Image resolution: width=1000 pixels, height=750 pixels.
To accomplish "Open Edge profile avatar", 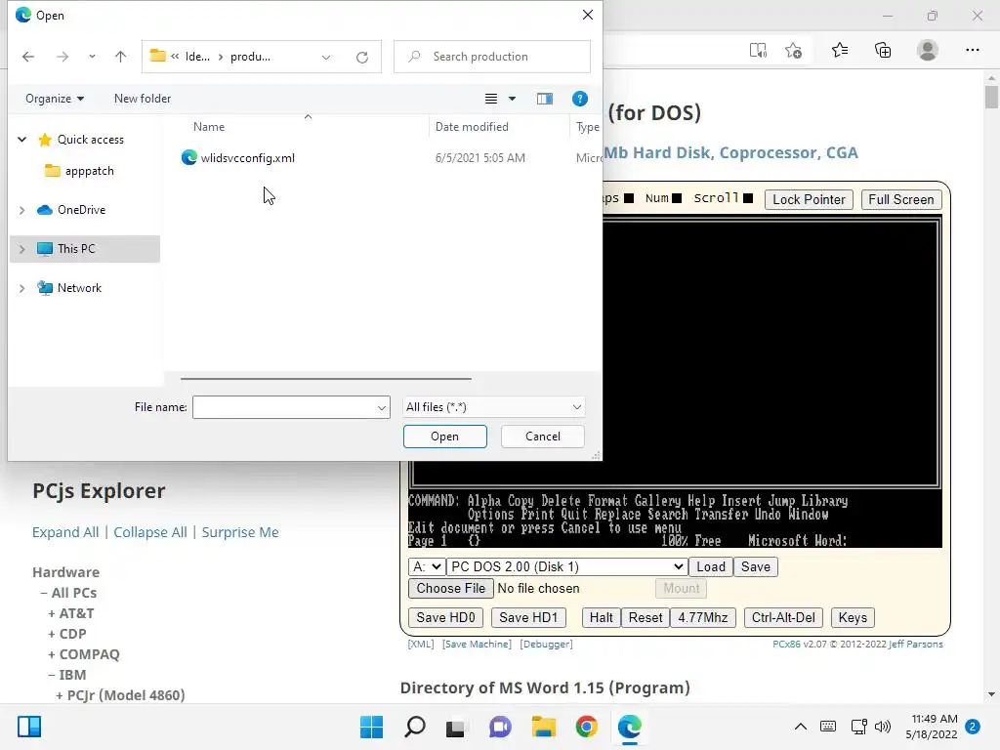I will 928,50.
